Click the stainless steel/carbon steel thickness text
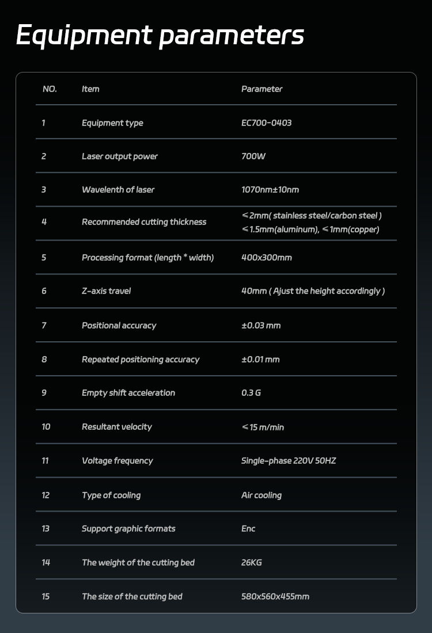 click(312, 216)
